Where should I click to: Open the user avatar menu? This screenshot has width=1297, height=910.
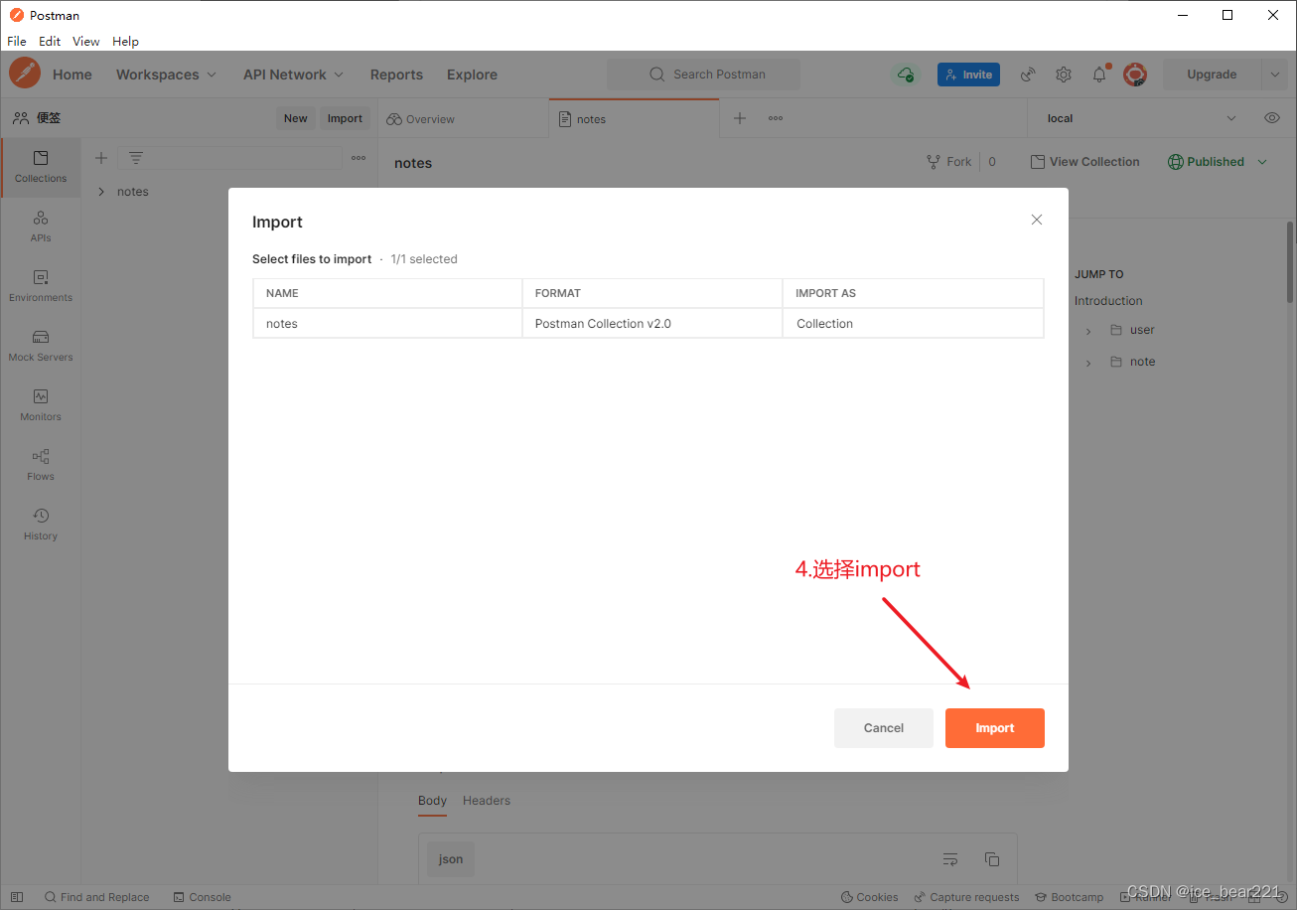click(1135, 75)
